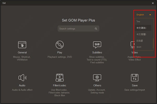The image size is (157, 104).
Task: Click 'Mouse, Shortcut, VR/Motion' description
Action: (x=22, y=58)
